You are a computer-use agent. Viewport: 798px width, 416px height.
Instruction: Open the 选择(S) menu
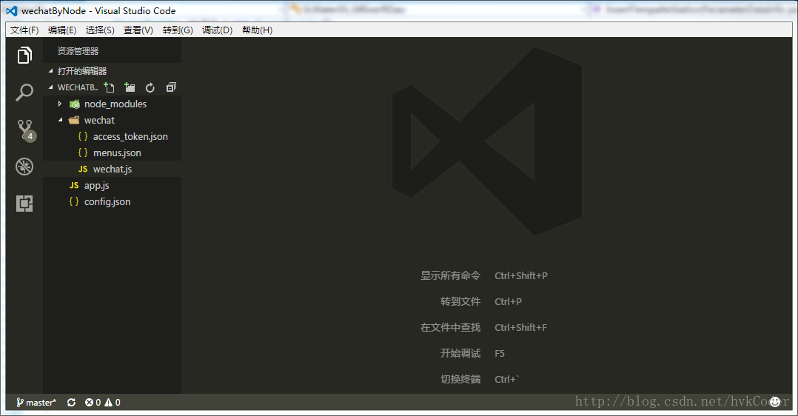[x=100, y=30]
